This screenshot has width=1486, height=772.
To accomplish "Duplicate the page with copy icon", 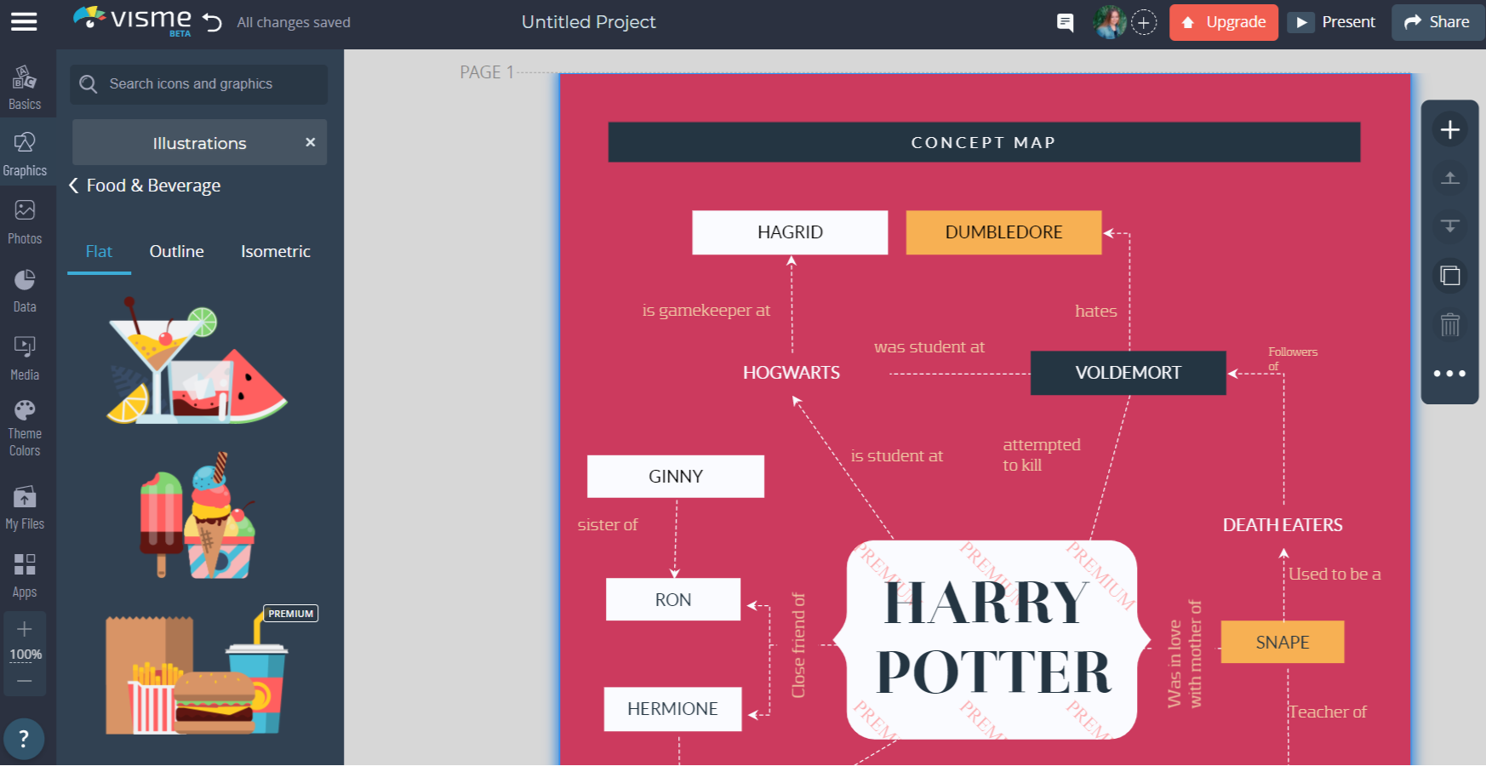I will coord(1450,276).
